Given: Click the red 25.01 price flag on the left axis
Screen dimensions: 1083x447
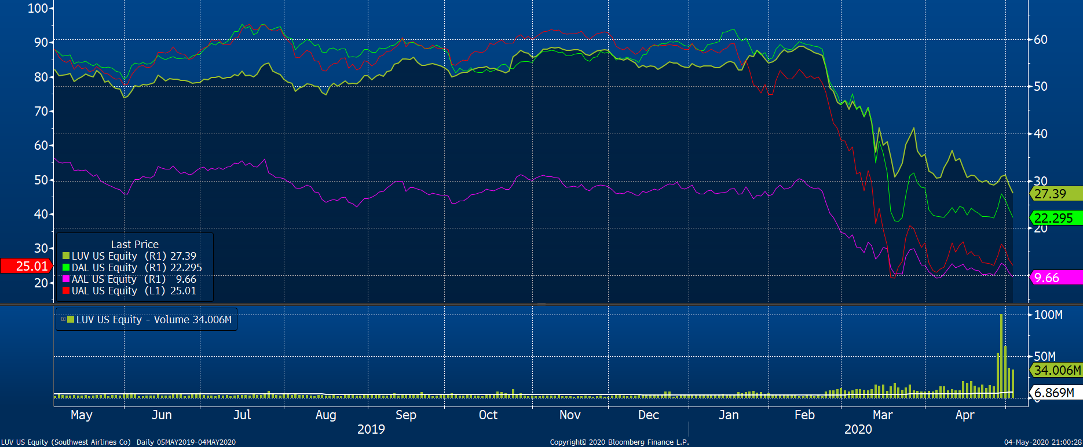Looking at the screenshot, I should 27,266.
